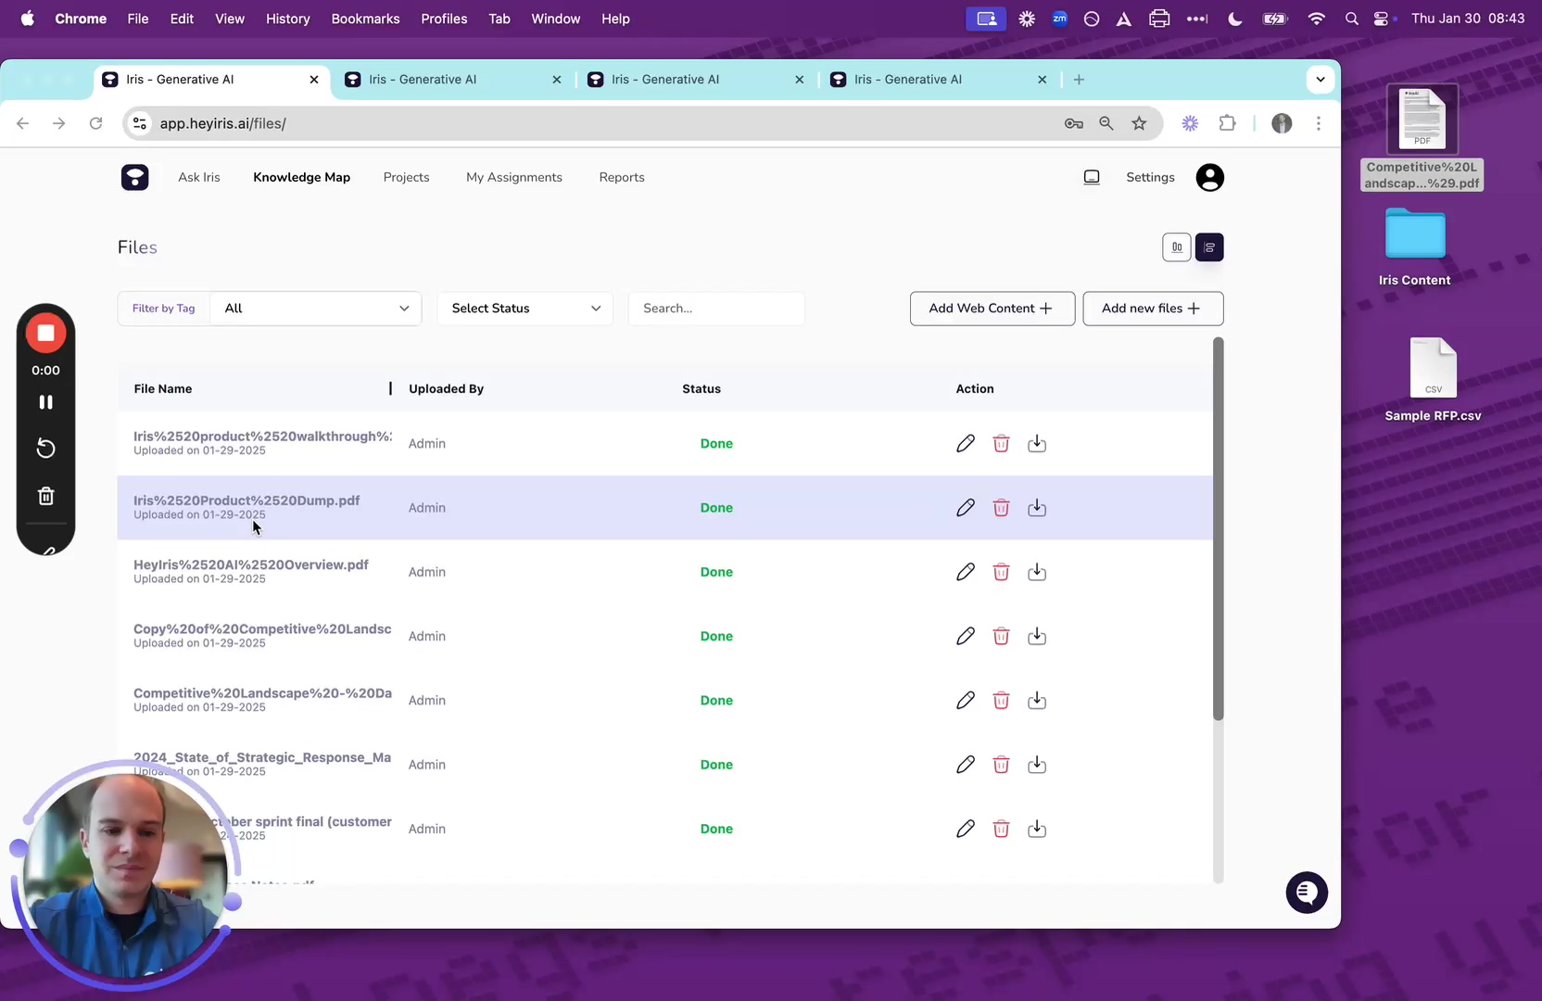Pause the screen recording
The width and height of the screenshot is (1542, 1001).
point(45,402)
